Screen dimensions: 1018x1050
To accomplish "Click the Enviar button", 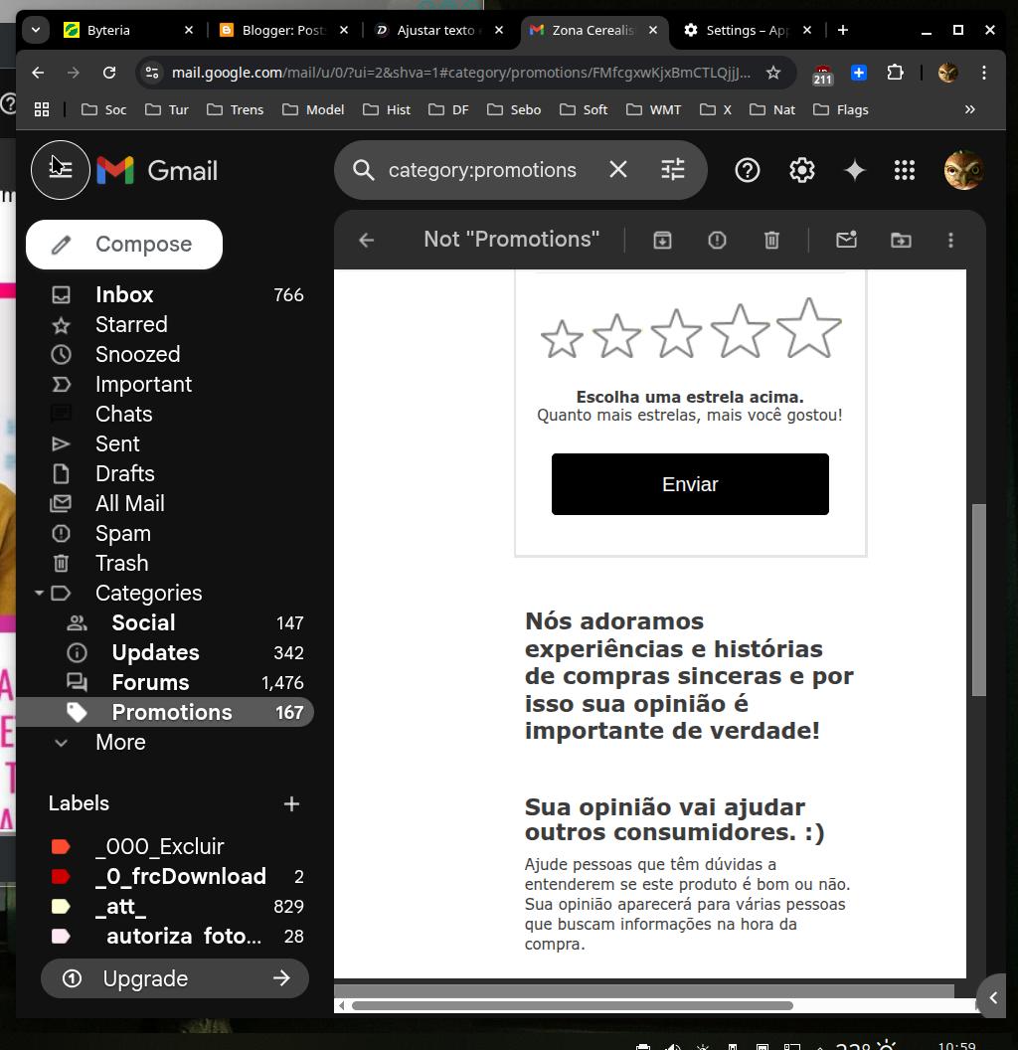I will coord(690,484).
